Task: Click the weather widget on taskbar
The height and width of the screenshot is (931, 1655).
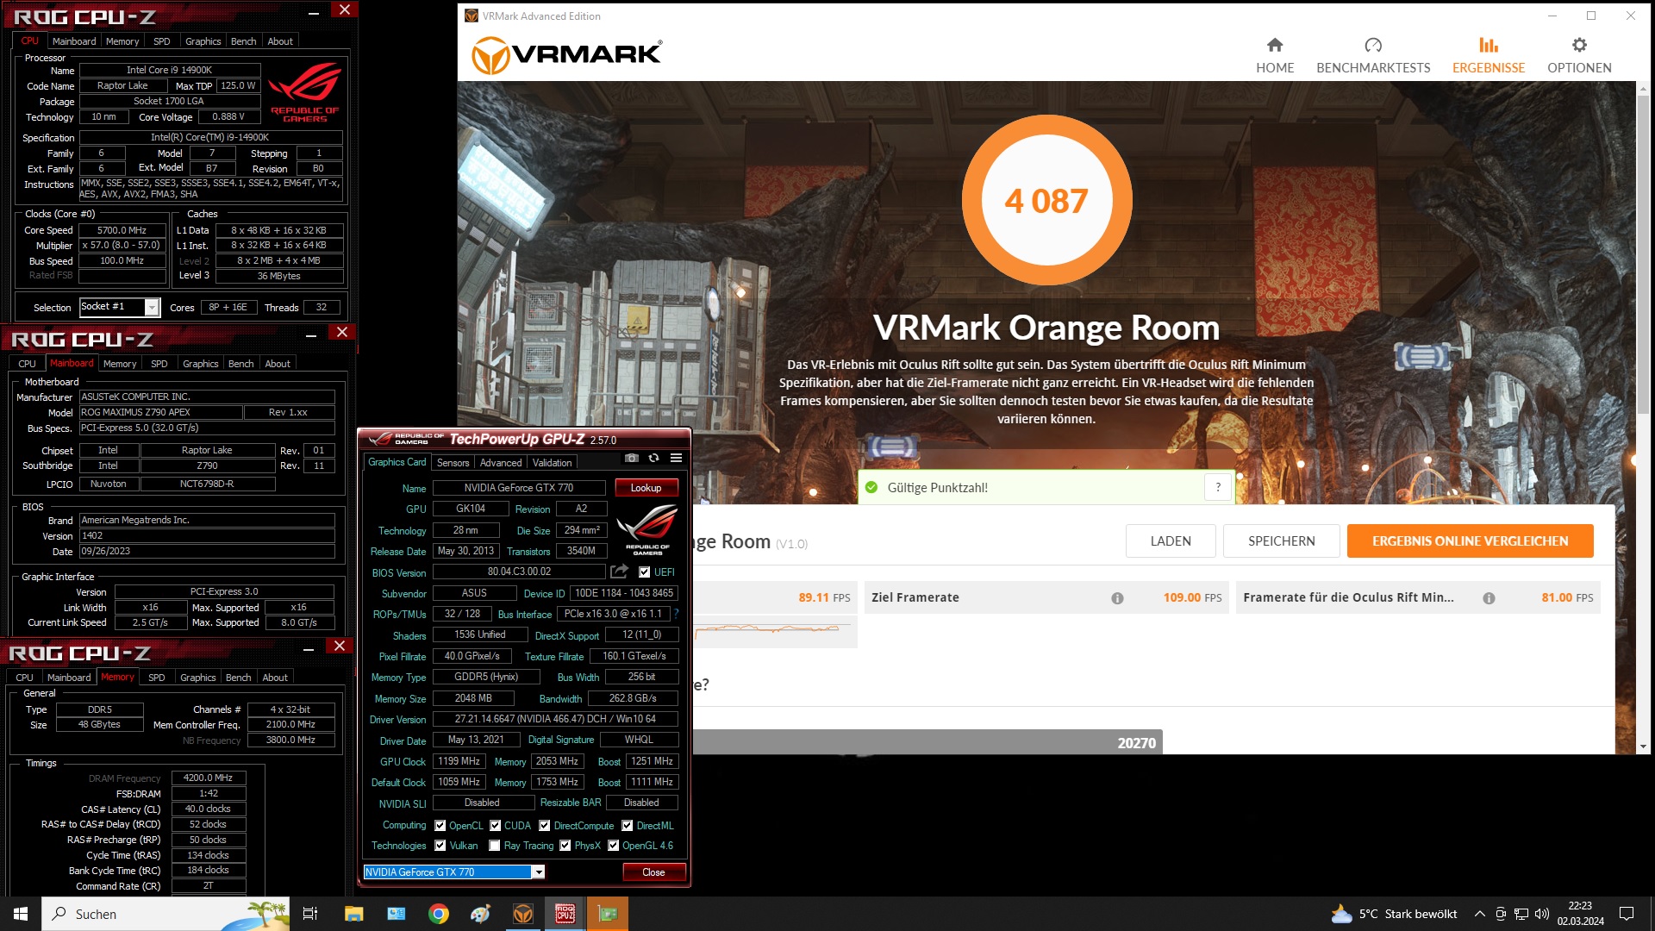Action: point(1394,914)
